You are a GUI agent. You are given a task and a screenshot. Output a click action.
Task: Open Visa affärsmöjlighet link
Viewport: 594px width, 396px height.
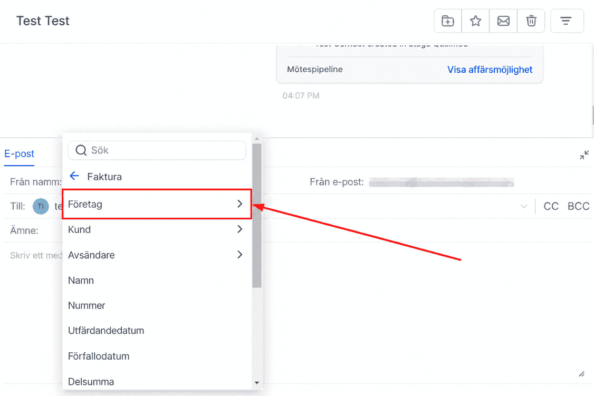pos(490,70)
